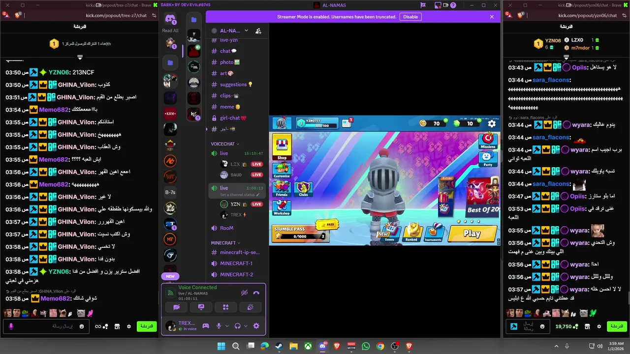
Task: Toggle noise suppression in voice panel
Action: 244,293
